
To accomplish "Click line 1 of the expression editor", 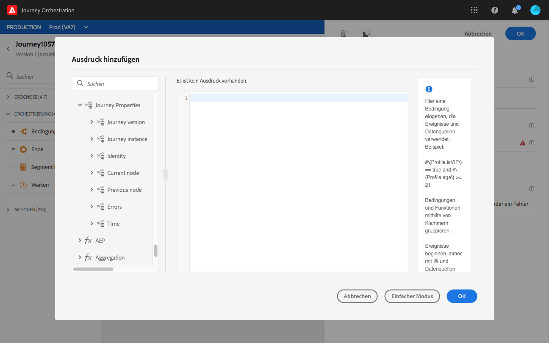I will pos(299,98).
